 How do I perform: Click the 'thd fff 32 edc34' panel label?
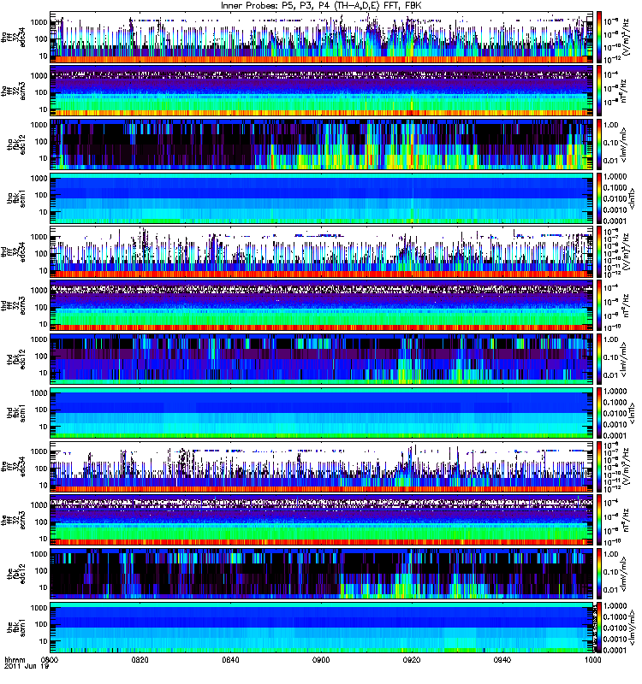pyautogui.click(x=13, y=252)
